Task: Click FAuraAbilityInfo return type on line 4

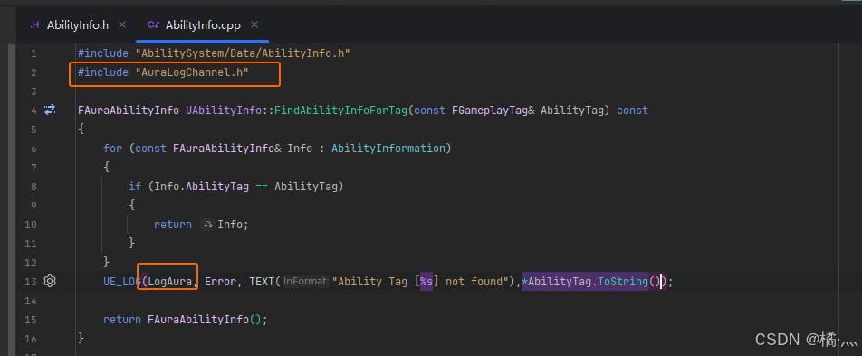Action: pyautogui.click(x=128, y=111)
